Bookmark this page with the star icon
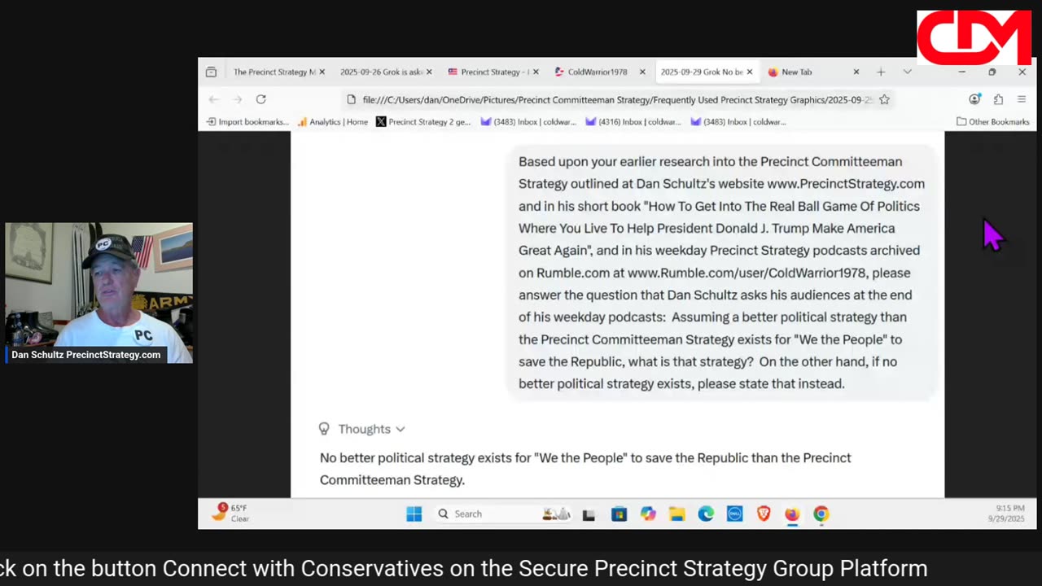Image resolution: width=1042 pixels, height=586 pixels. 884,99
